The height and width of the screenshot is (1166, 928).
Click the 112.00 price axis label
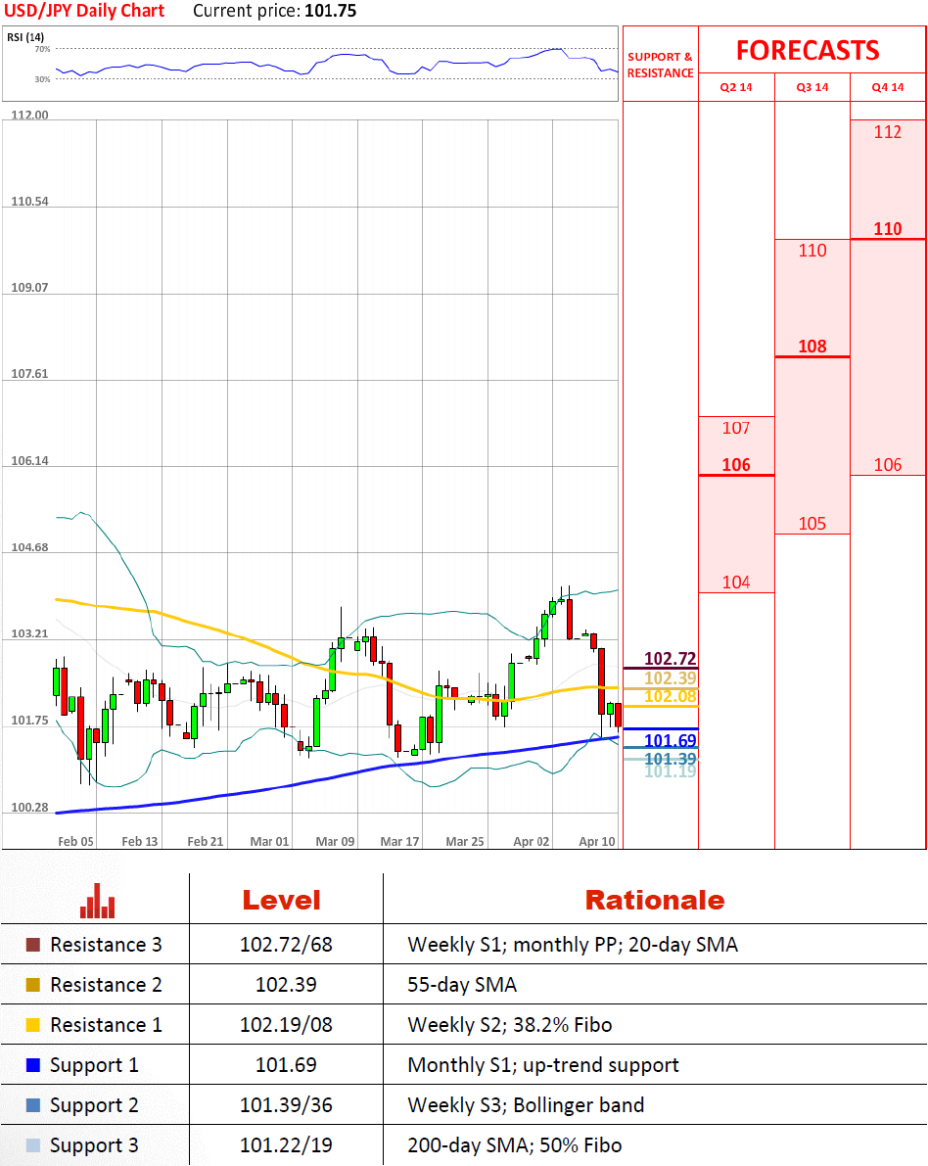click(x=29, y=115)
